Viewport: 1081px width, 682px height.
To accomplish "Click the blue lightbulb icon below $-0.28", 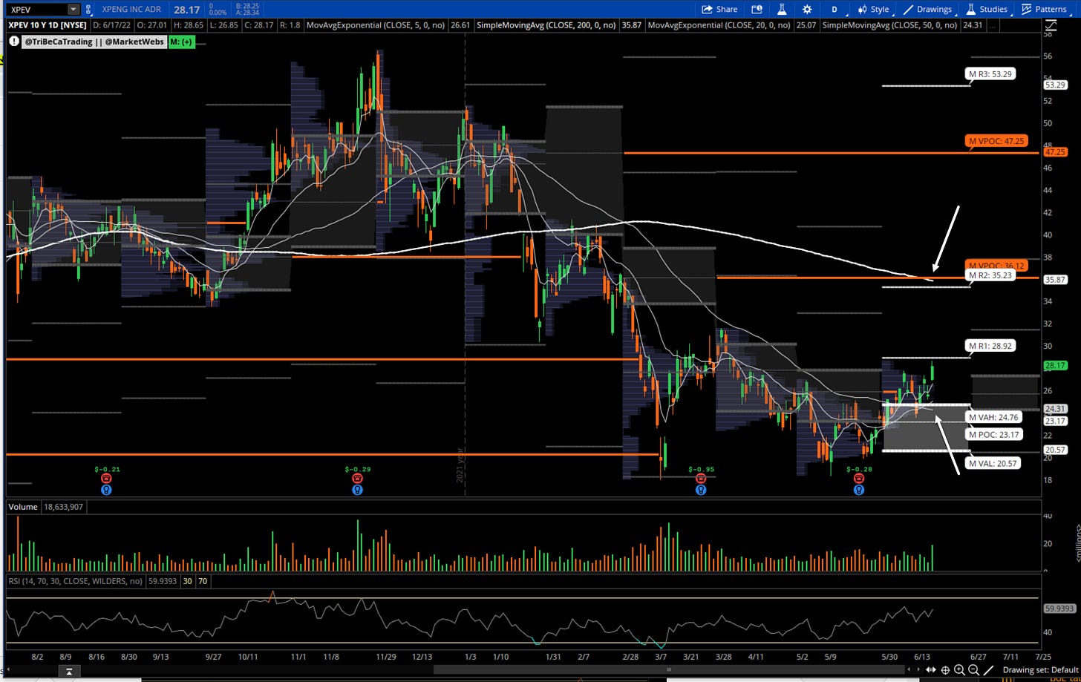I will (x=859, y=490).
